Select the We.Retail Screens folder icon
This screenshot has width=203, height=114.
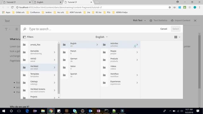pyautogui.click(x=24, y=90)
